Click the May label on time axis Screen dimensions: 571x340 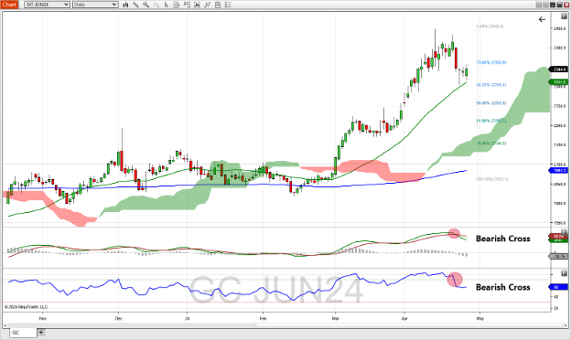(x=480, y=319)
